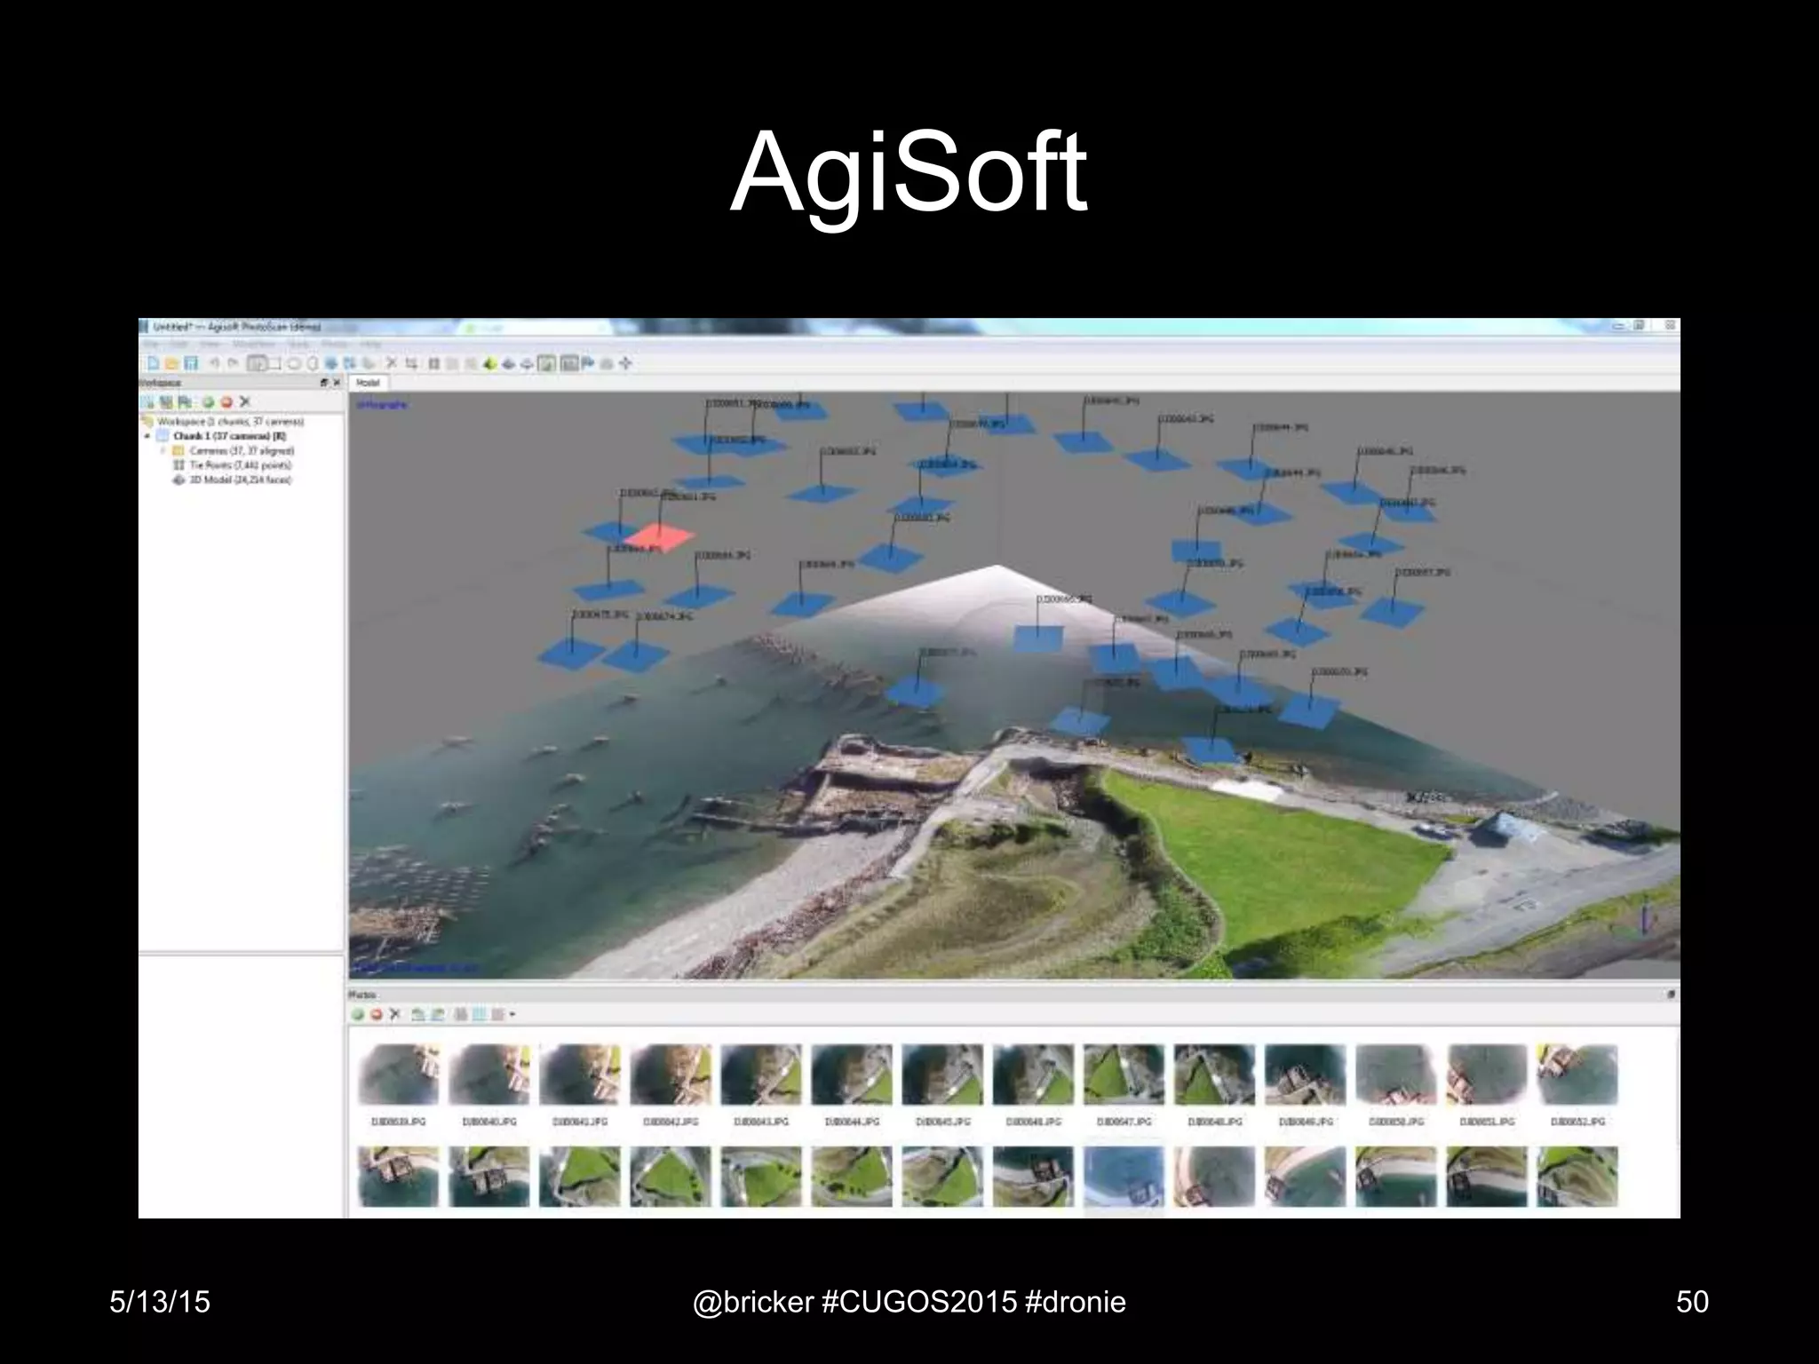The width and height of the screenshot is (1819, 1364).
Task: Select the Navigation pointer tool
Action: (256, 362)
